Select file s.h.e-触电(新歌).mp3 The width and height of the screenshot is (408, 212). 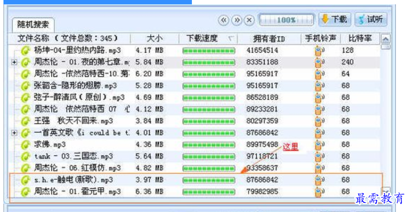tap(73, 180)
